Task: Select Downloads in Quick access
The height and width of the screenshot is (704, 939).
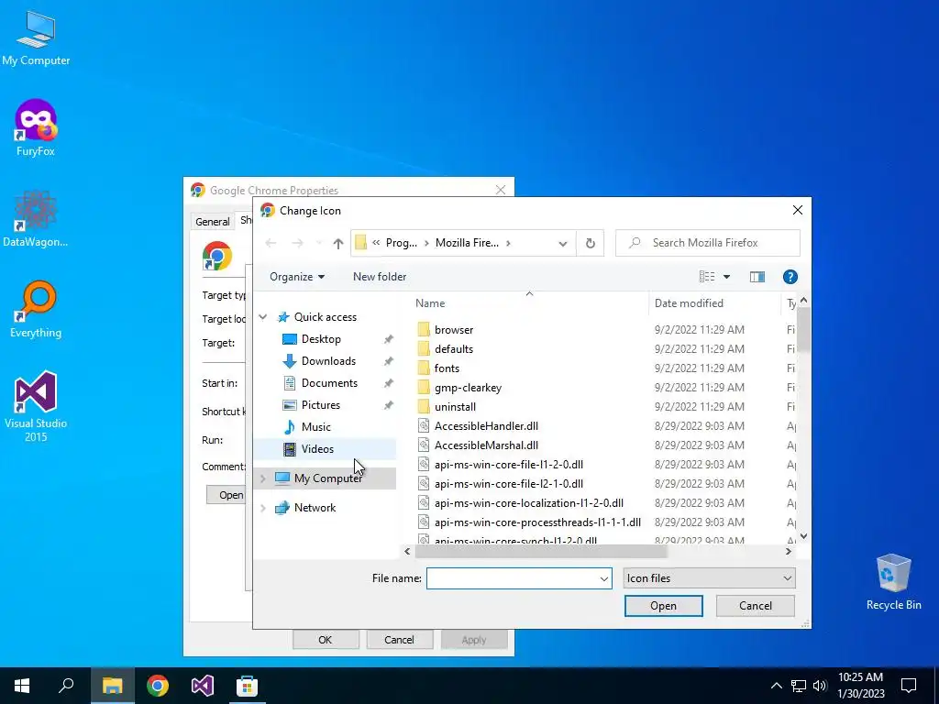Action: pyautogui.click(x=328, y=361)
